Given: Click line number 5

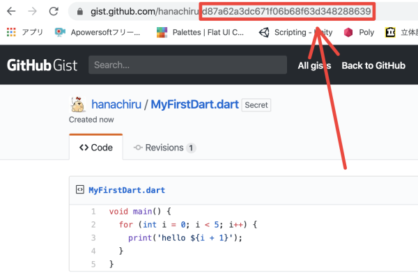Looking at the screenshot, I should coord(93,264).
